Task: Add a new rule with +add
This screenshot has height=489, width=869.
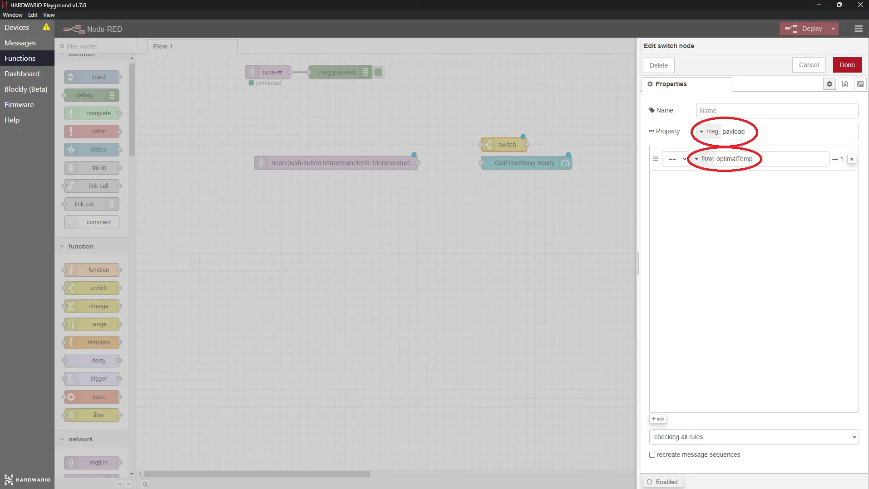Action: 658,419
